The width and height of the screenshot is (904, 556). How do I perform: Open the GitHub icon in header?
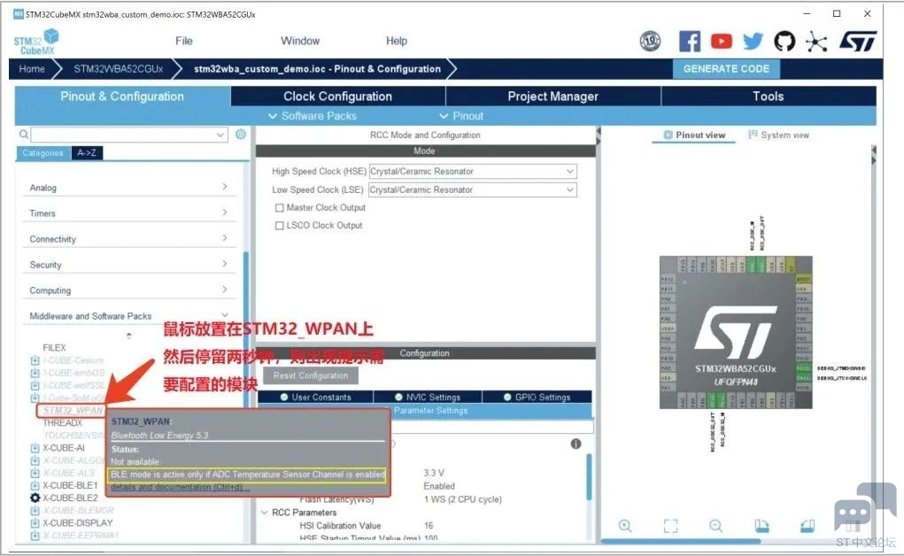click(784, 41)
